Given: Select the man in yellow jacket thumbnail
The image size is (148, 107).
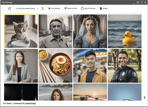Looking at the screenshot, I should click(90, 66).
